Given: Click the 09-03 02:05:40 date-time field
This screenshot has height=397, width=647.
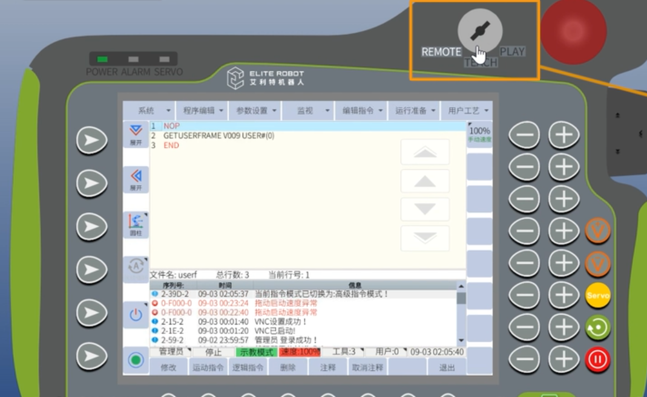Looking at the screenshot, I should click(x=437, y=352).
